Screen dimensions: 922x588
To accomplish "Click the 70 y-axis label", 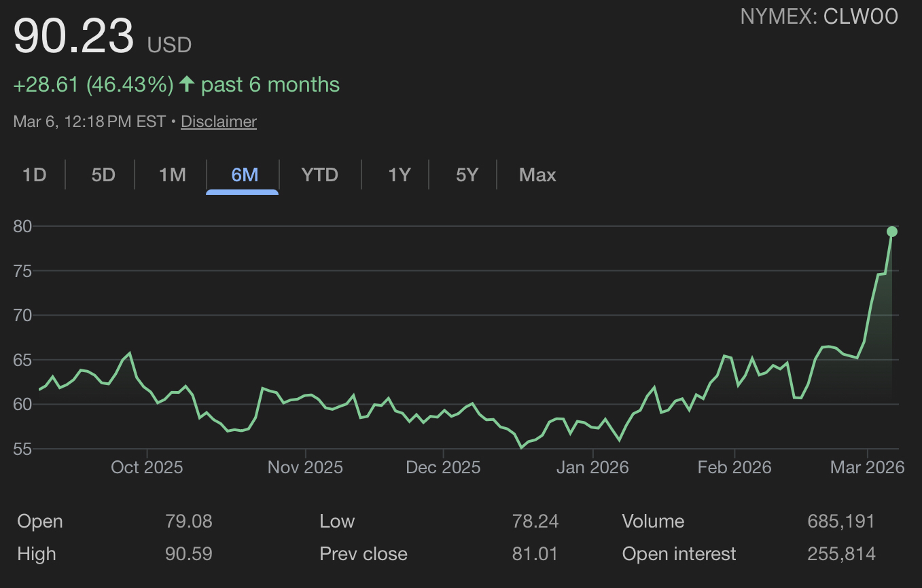I will pos(22,315).
